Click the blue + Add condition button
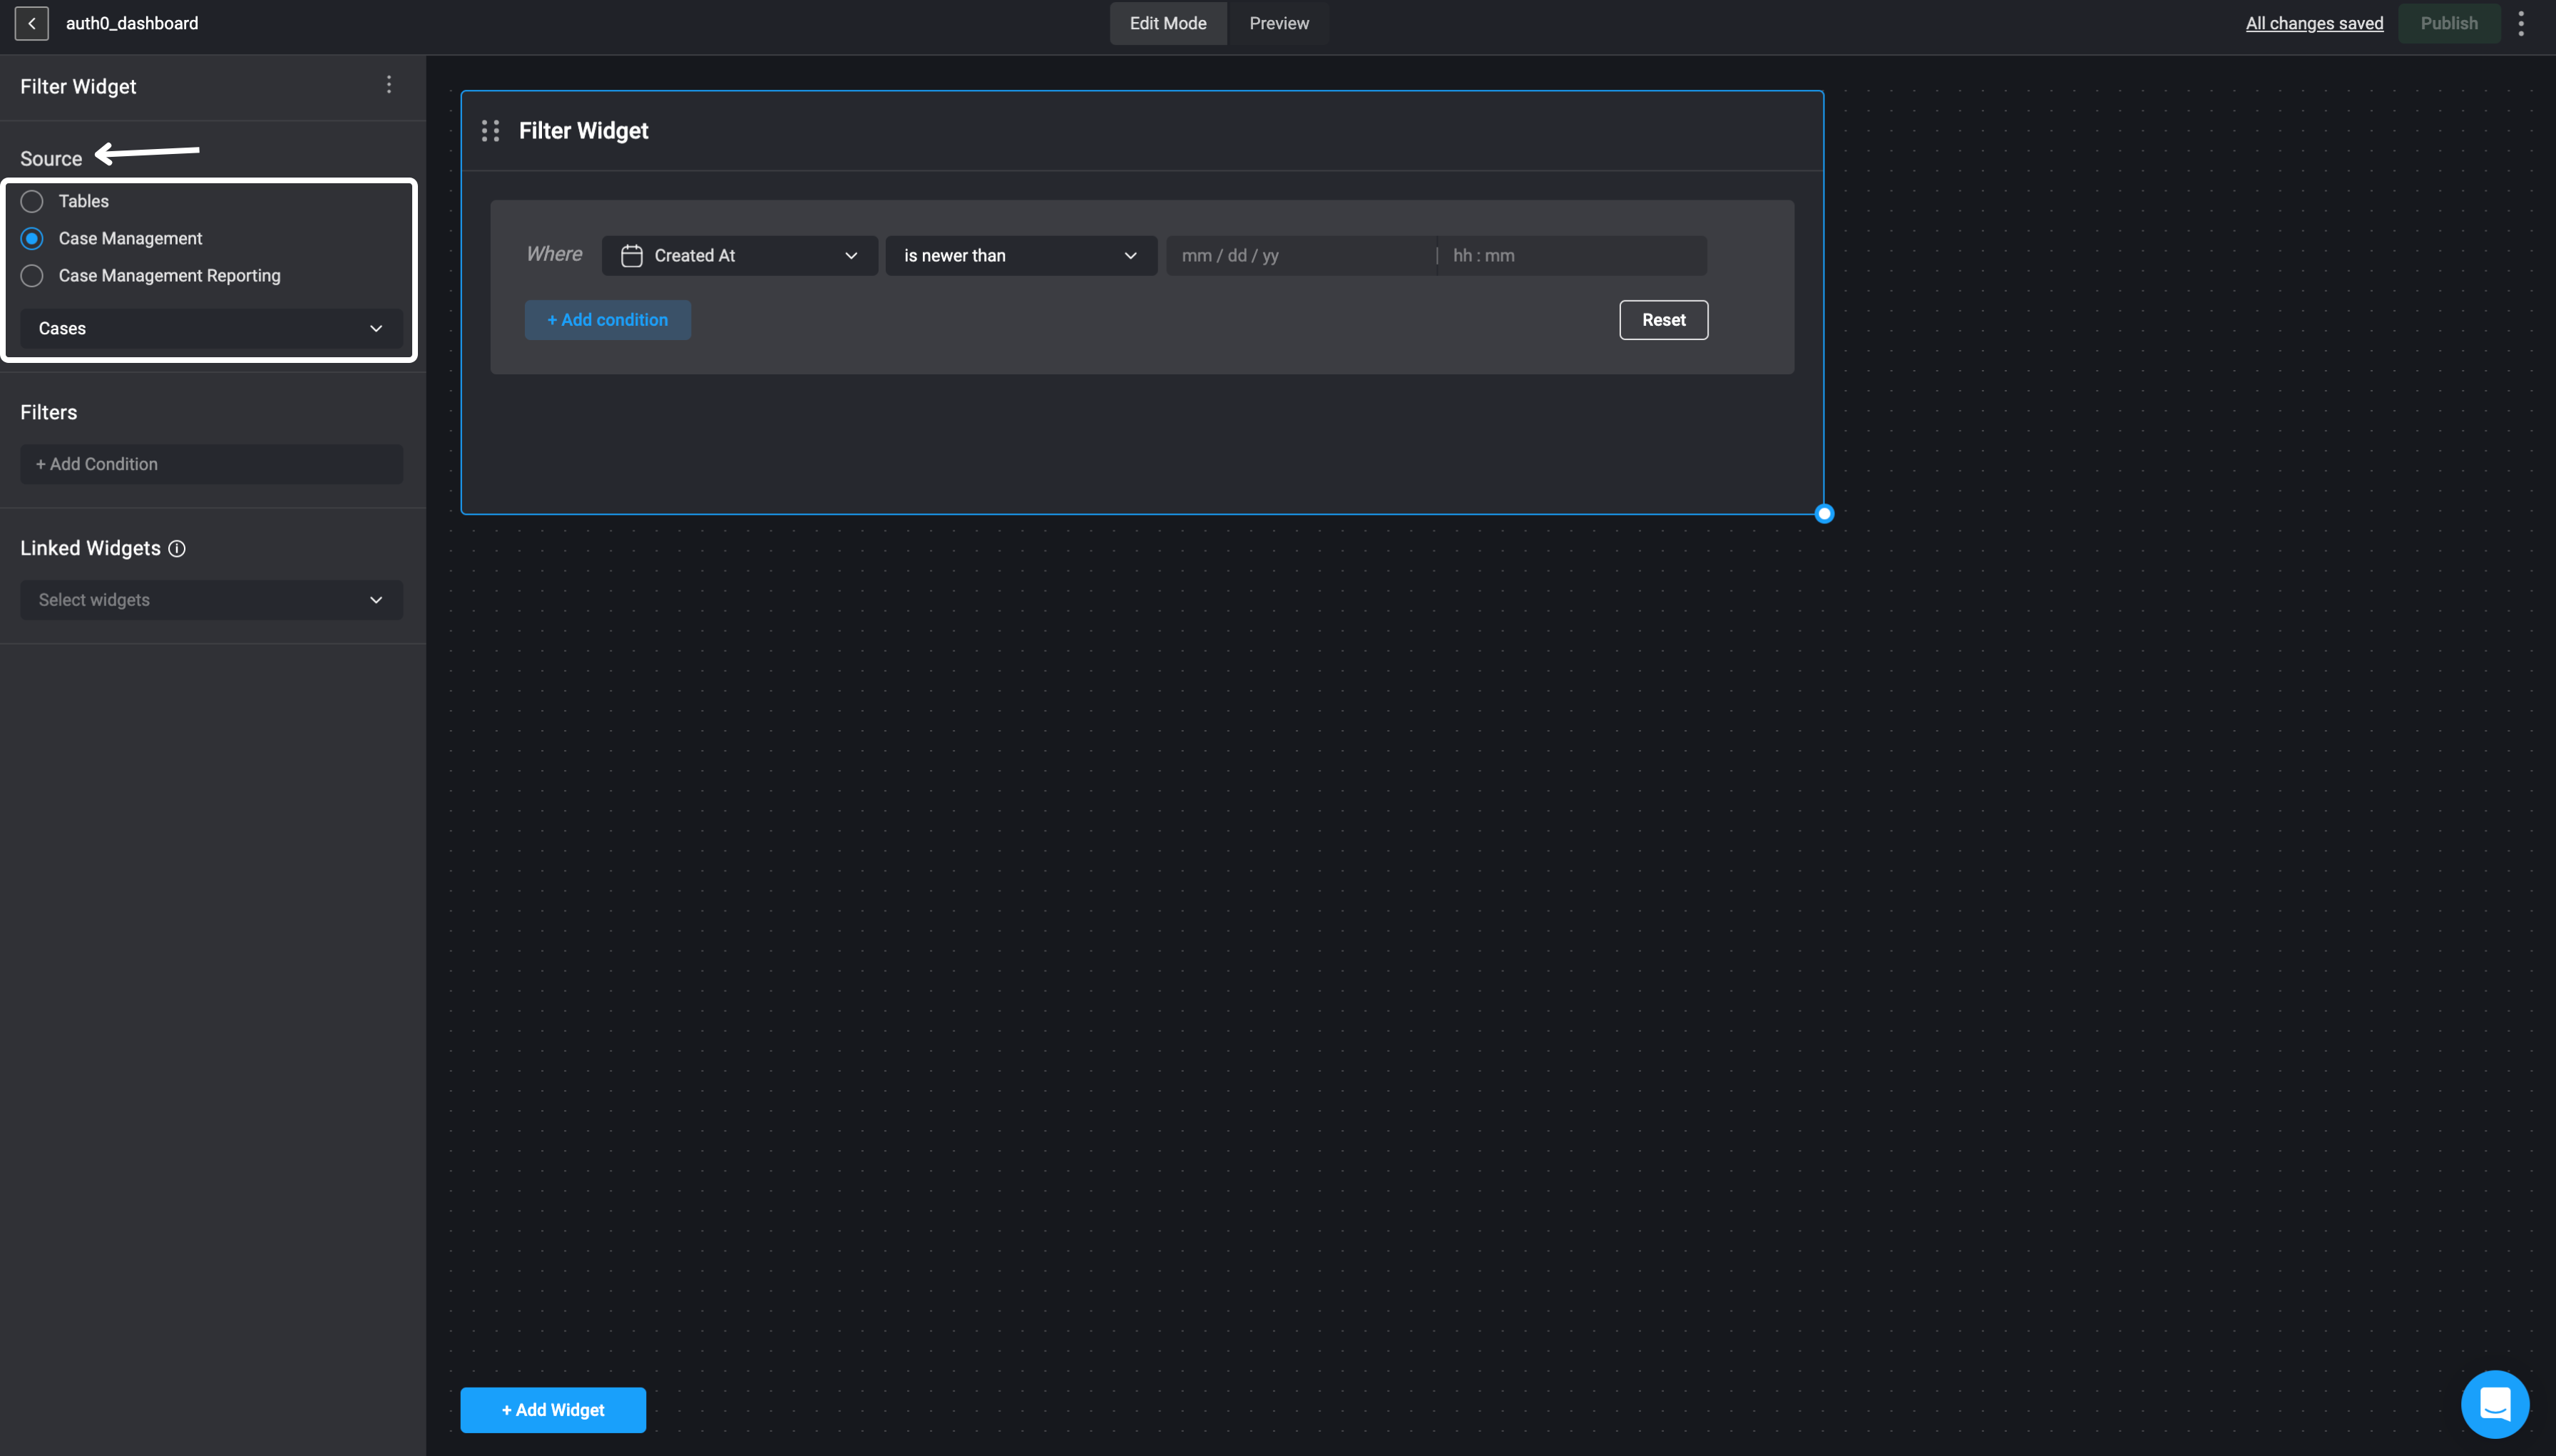The image size is (2556, 1456). (608, 320)
